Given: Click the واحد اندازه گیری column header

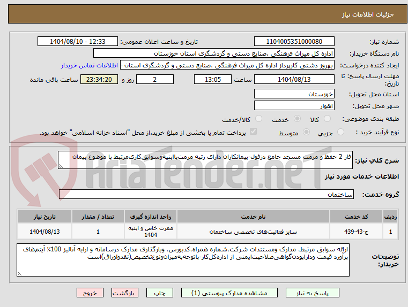Looking at the screenshot, I should click(151, 217).
